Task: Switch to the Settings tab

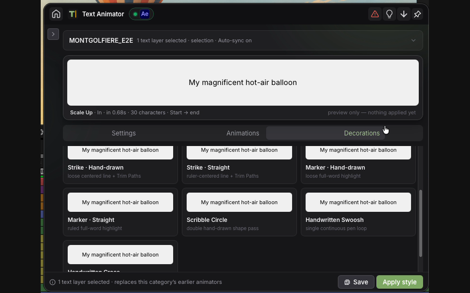Action: [x=124, y=133]
